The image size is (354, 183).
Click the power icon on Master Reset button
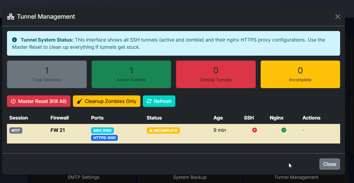click(x=13, y=101)
